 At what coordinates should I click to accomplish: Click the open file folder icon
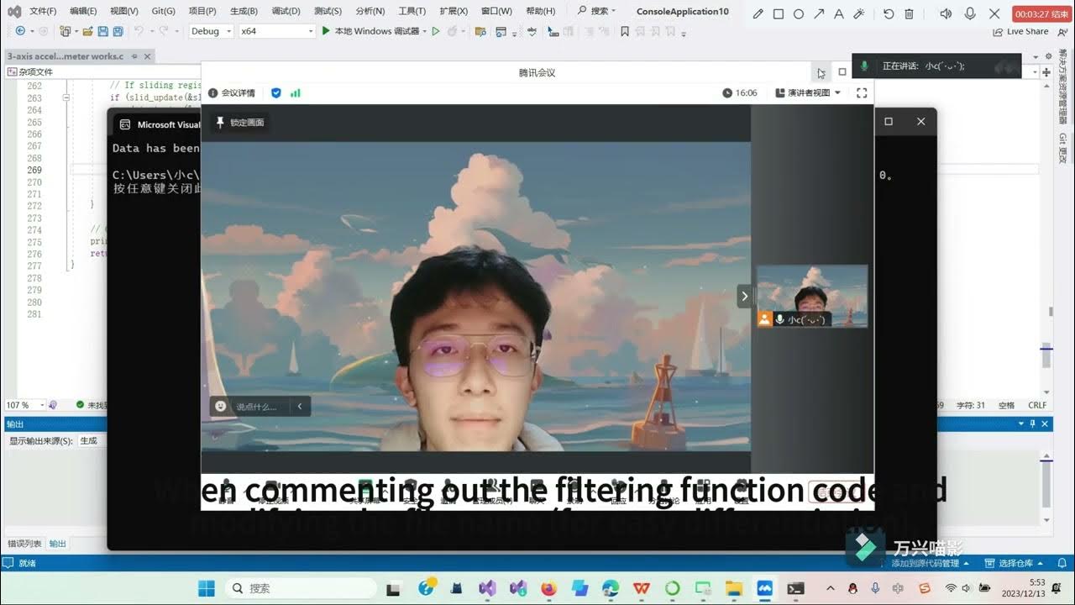87,31
